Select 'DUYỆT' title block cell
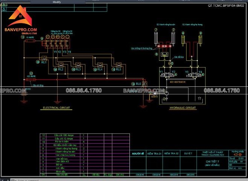The image size is (248, 181). [x=188, y=153]
